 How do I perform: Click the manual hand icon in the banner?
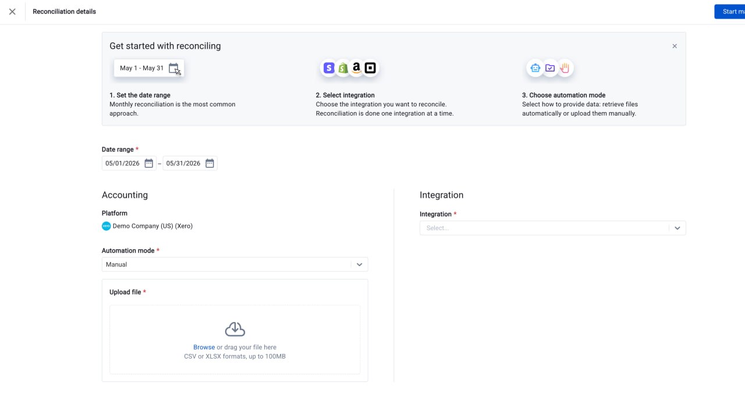565,68
